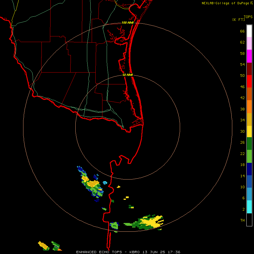Select the dark green legend swatch
The image size is (254, 254).
249,144
